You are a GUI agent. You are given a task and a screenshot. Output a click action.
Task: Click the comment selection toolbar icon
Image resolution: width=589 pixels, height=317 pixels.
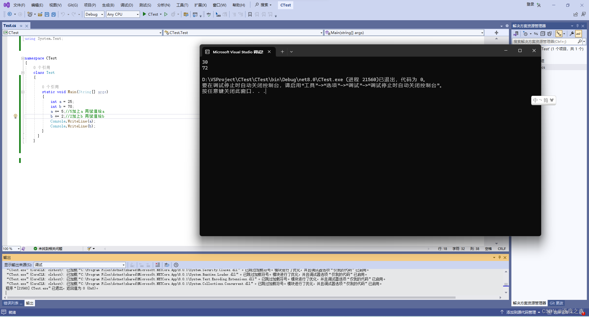click(218, 14)
